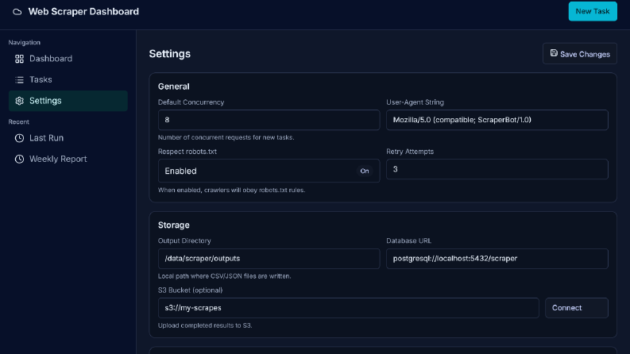Focus the Retry Attempts field
630x354 pixels.
coord(497,169)
